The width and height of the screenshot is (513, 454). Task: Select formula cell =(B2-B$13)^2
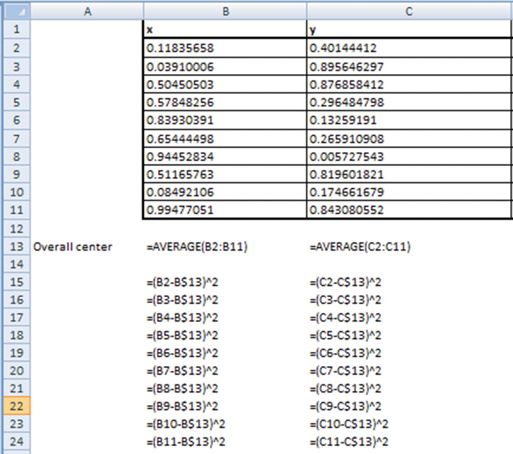click(225, 282)
